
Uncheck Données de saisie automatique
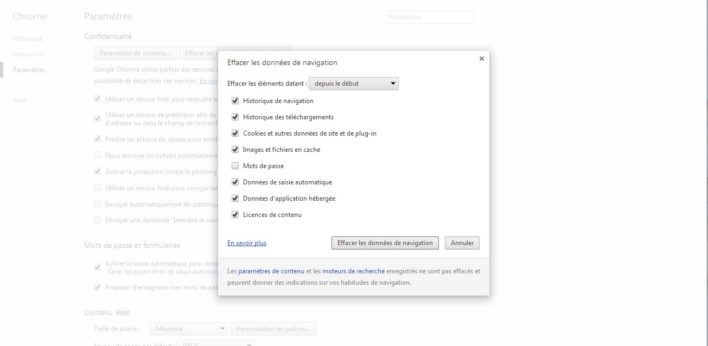[235, 182]
